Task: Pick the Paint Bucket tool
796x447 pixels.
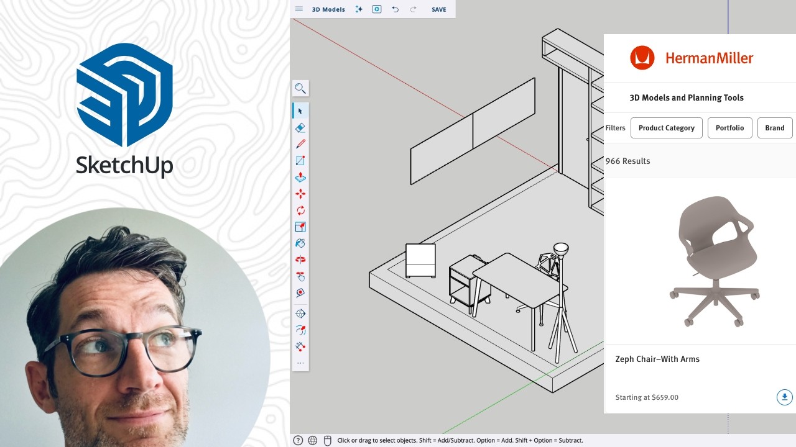Action: 300,243
